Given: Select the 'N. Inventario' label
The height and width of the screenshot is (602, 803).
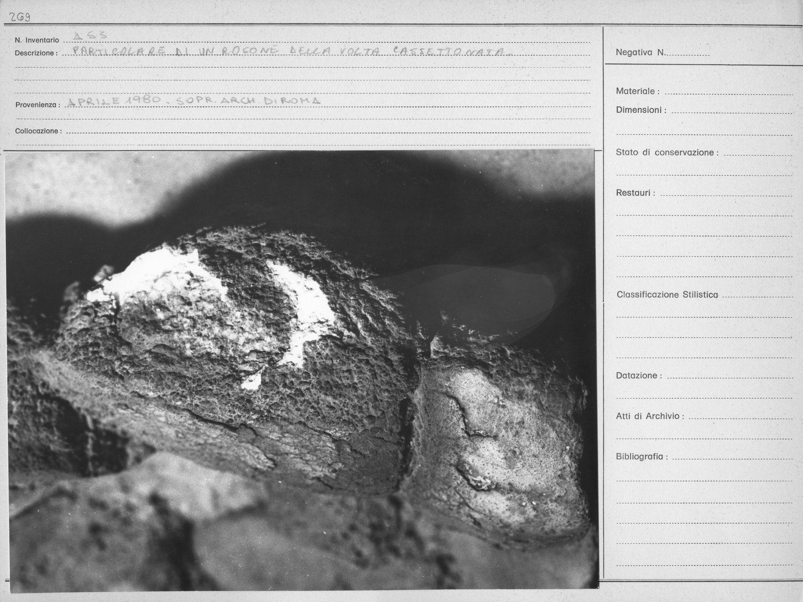Looking at the screenshot, I should tap(37, 40).
